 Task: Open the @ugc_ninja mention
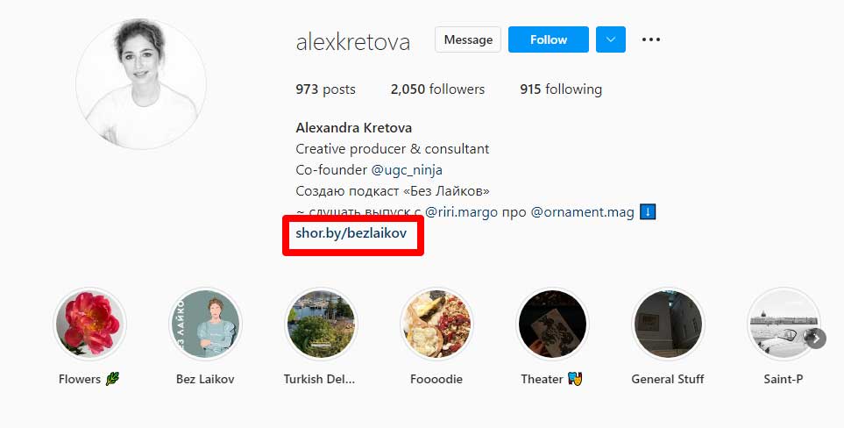tap(407, 170)
